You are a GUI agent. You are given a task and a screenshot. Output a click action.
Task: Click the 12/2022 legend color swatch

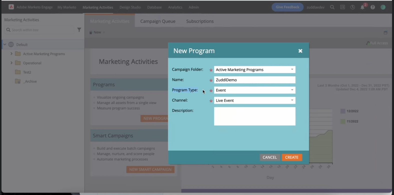343,111
